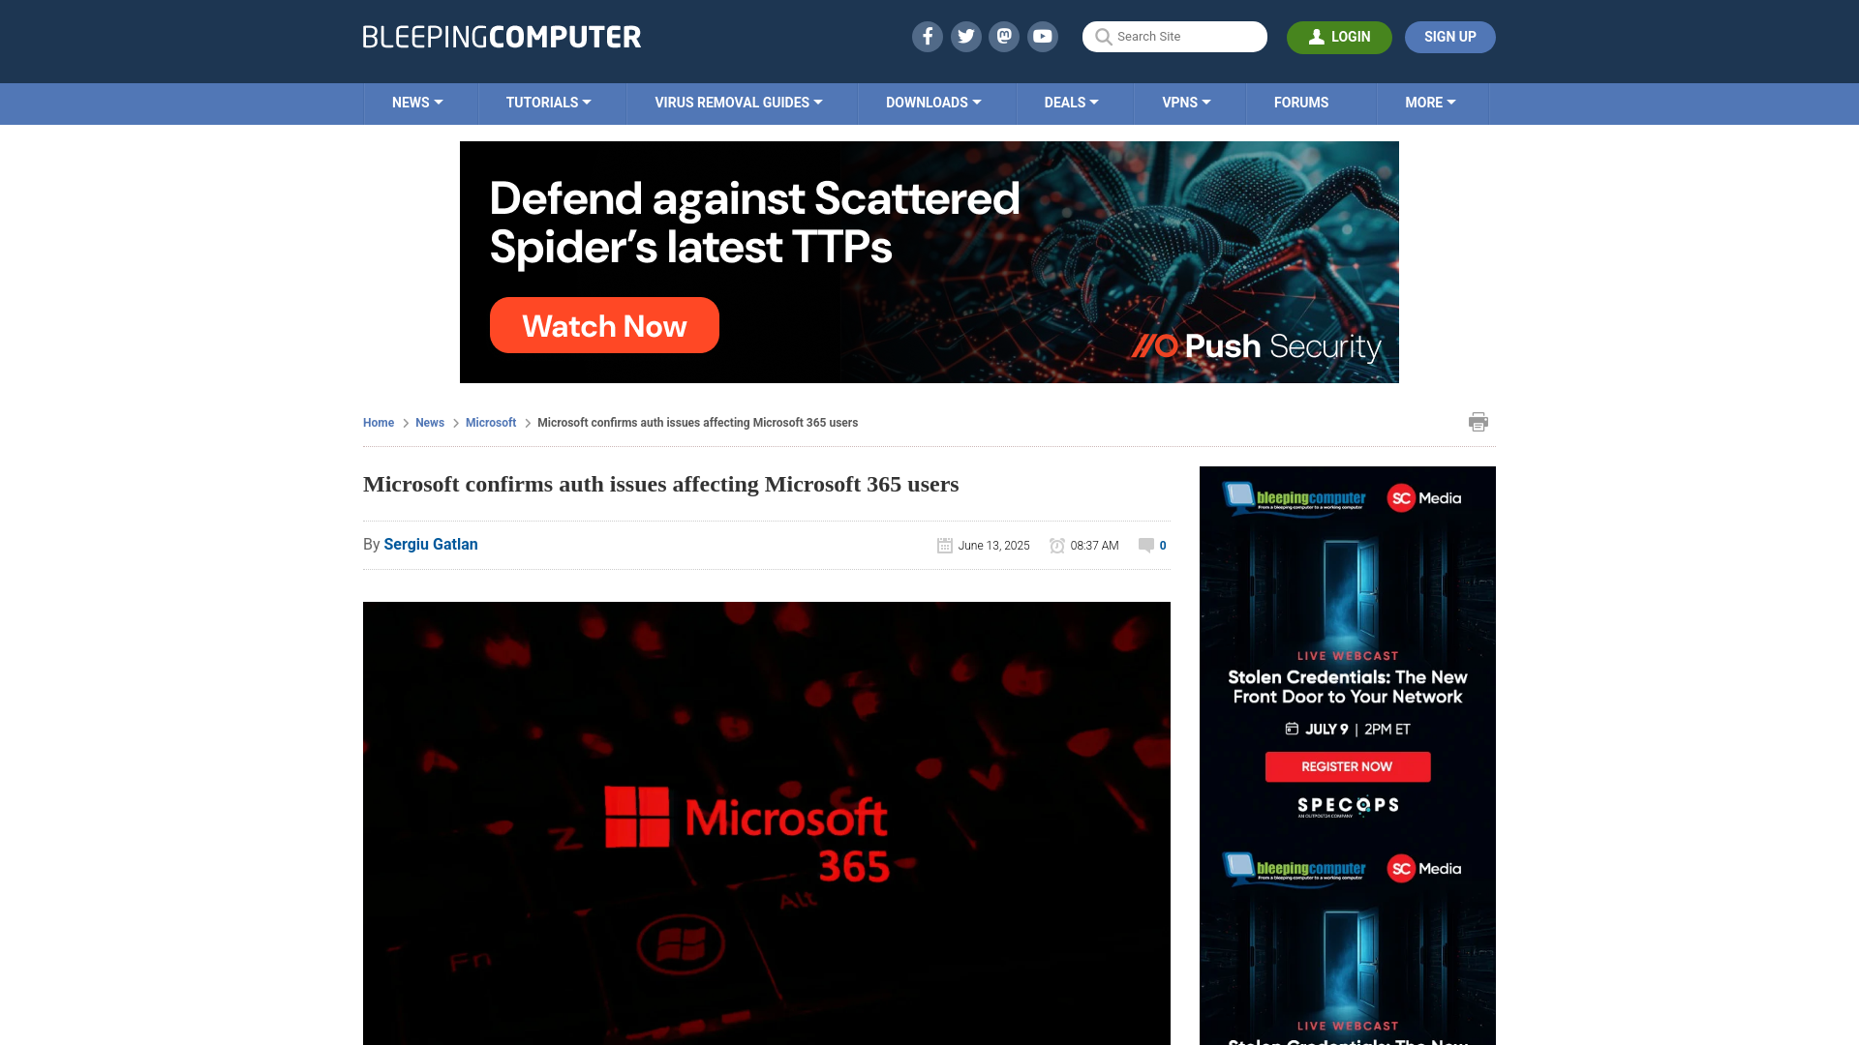This screenshot has width=1859, height=1045.
Task: Expand the VPNs dropdown menu
Action: [x=1187, y=103]
